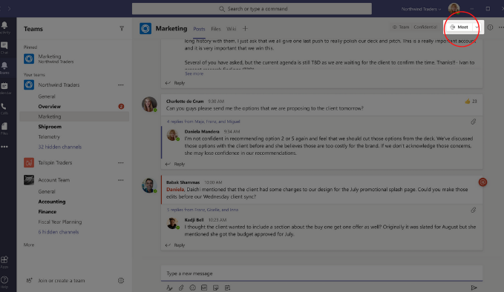Image resolution: width=504 pixels, height=292 pixels.
Task: Reply to the top announcement thread
Action: point(175,83)
